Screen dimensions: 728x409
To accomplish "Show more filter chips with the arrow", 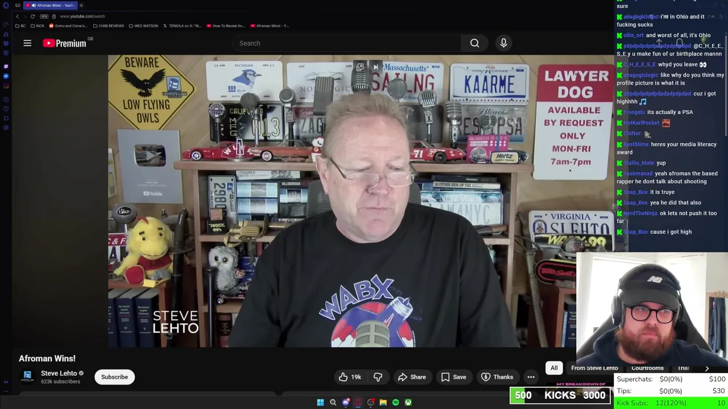I will point(707,368).
